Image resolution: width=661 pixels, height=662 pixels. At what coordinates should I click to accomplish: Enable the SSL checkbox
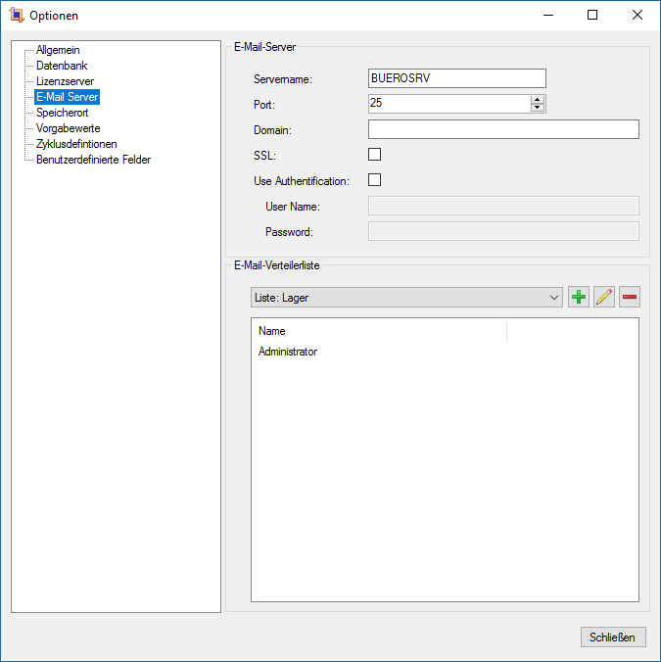[374, 155]
